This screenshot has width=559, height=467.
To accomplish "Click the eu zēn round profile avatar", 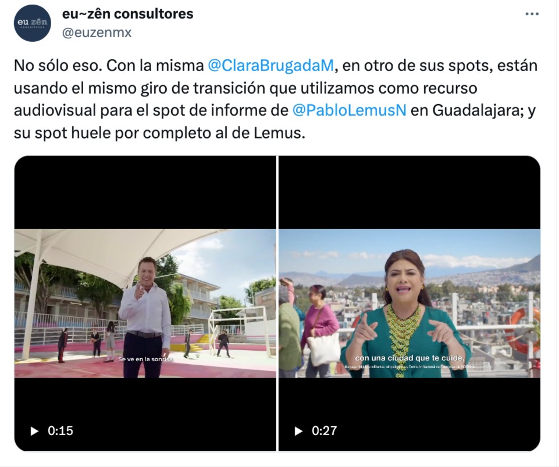I will 33,23.
